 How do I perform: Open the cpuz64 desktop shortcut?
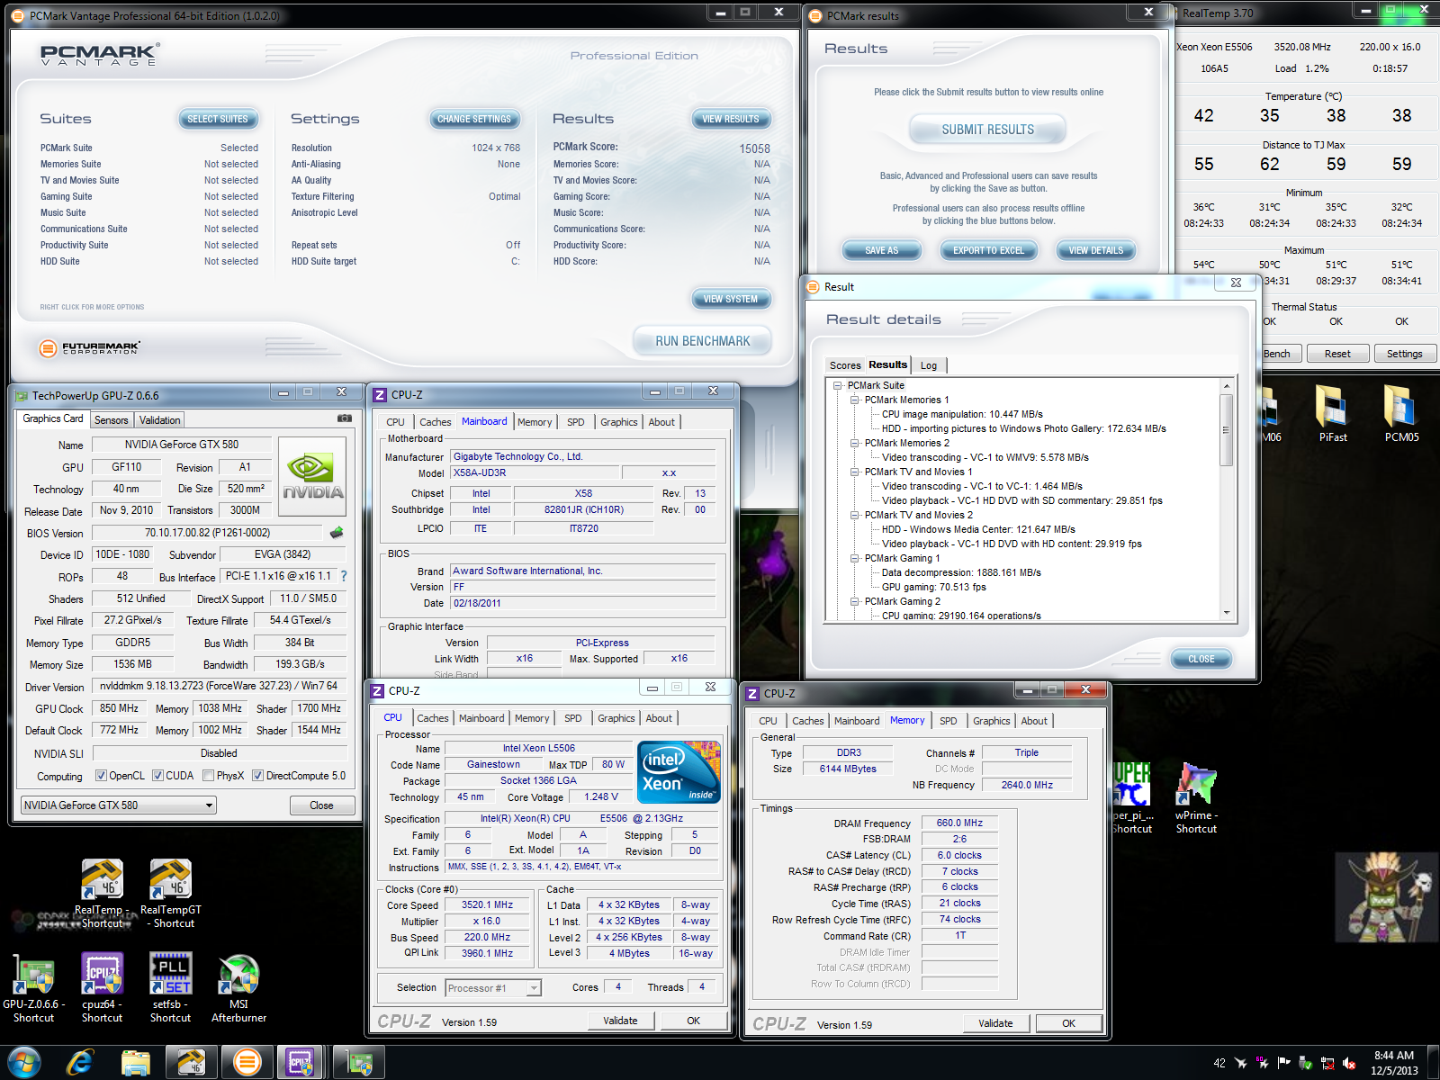click(102, 988)
